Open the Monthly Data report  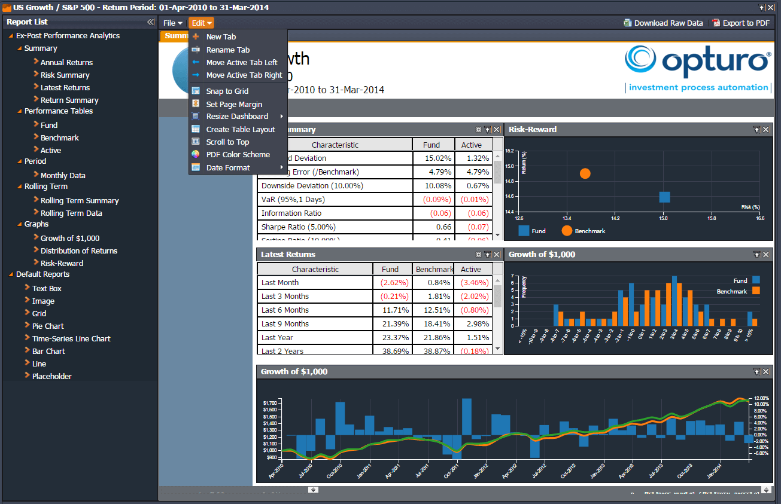pos(63,176)
